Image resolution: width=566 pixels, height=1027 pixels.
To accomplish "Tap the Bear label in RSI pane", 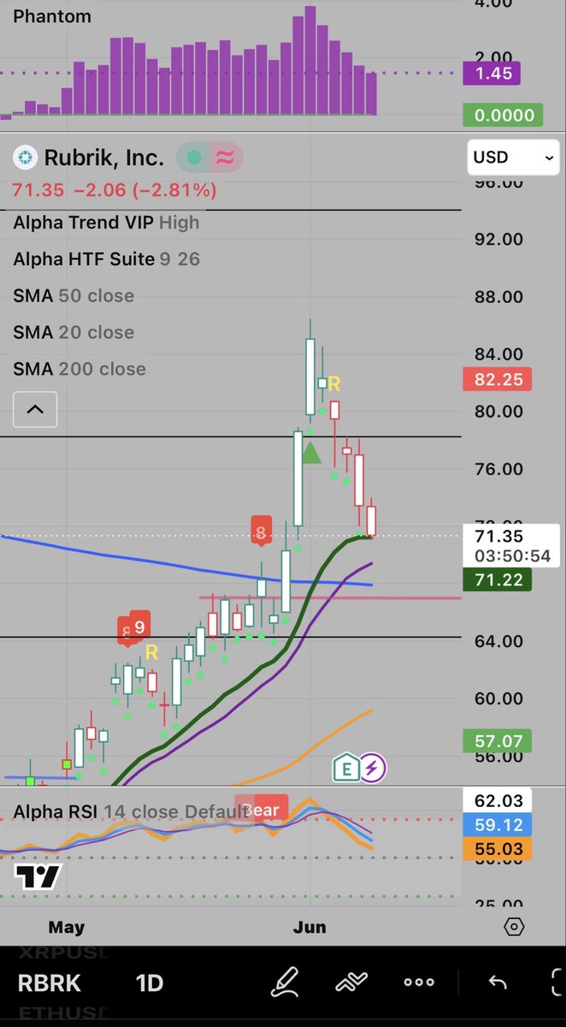I will pyautogui.click(x=263, y=810).
